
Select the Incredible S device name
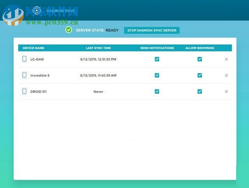40,76
